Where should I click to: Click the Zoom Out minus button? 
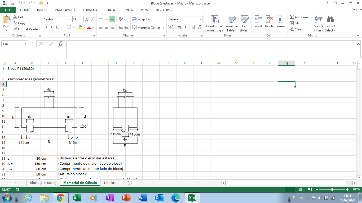point(317,190)
